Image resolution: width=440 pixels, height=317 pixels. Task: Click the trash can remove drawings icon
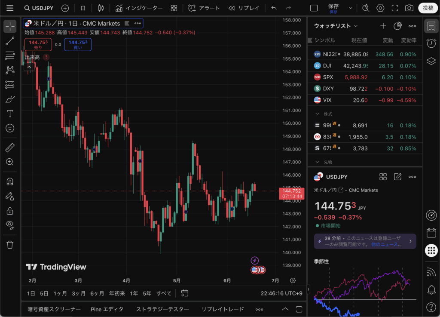point(10,244)
